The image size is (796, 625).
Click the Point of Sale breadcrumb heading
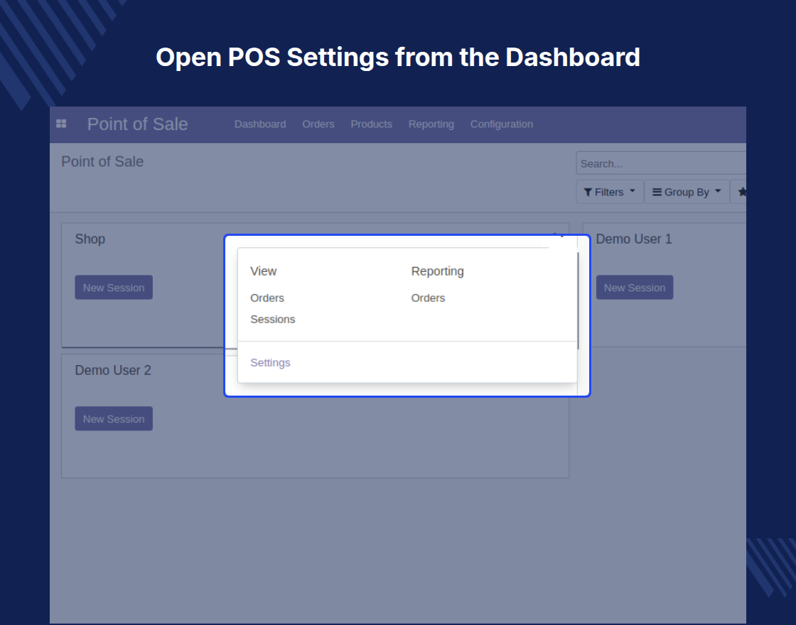pos(102,161)
